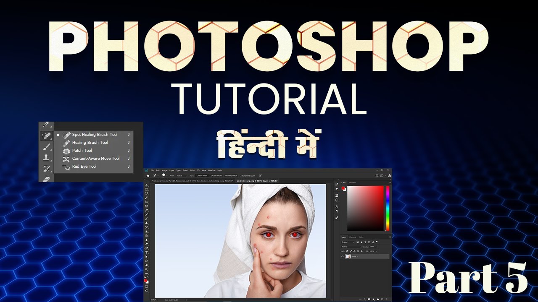Select the Crop tool
The image size is (538, 302).
146,202
